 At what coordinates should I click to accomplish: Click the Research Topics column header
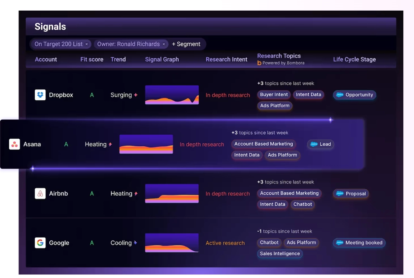[x=279, y=56]
